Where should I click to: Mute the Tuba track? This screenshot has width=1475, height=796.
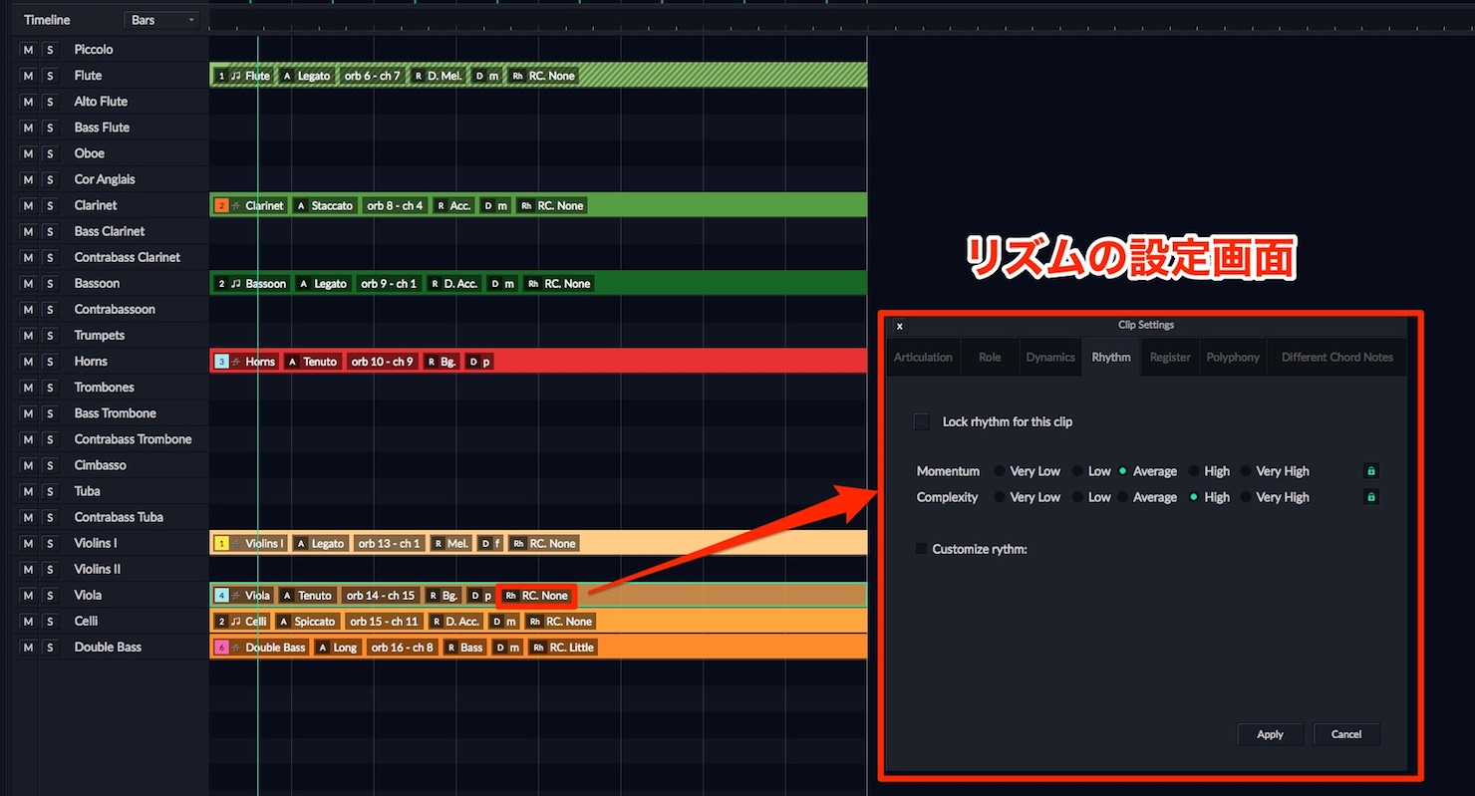pos(28,491)
